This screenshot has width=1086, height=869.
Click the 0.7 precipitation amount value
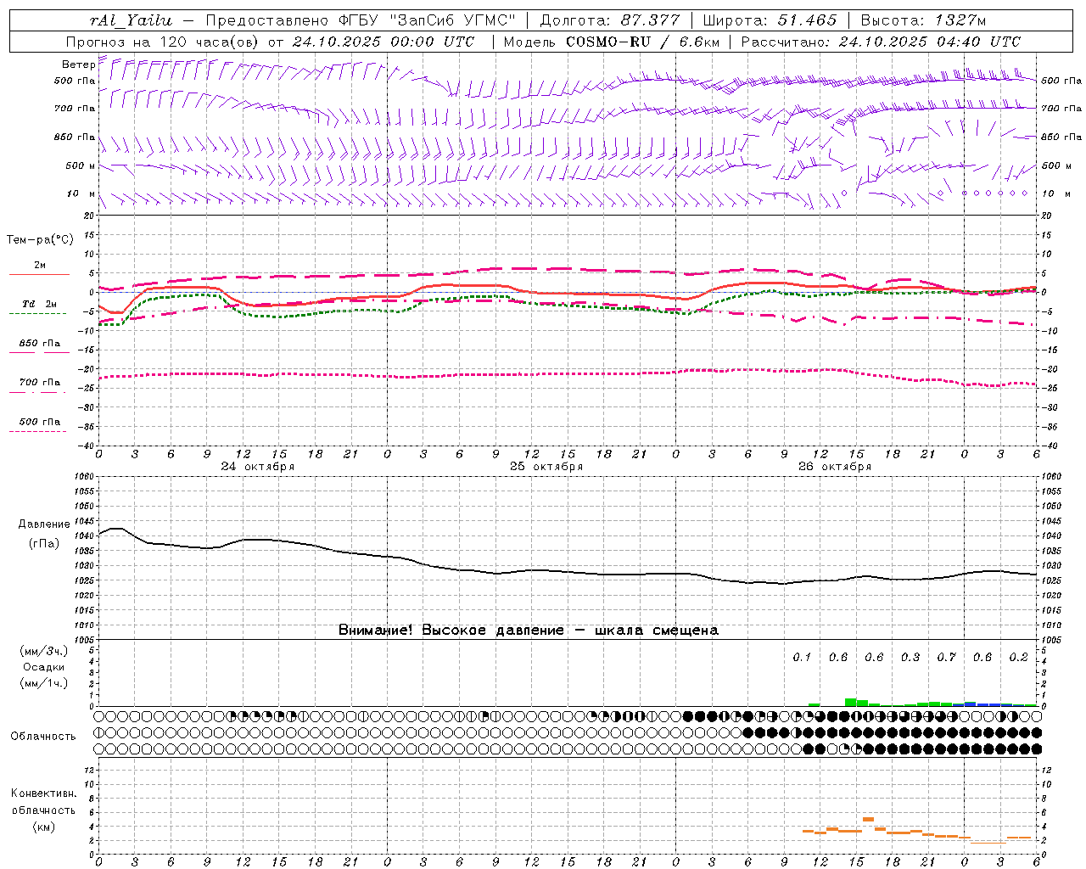[946, 658]
